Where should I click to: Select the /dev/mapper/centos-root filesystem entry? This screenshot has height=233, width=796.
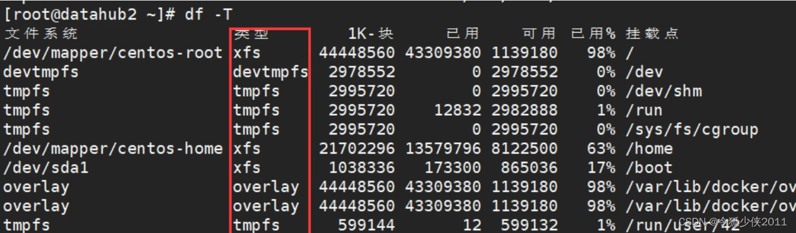[113, 53]
